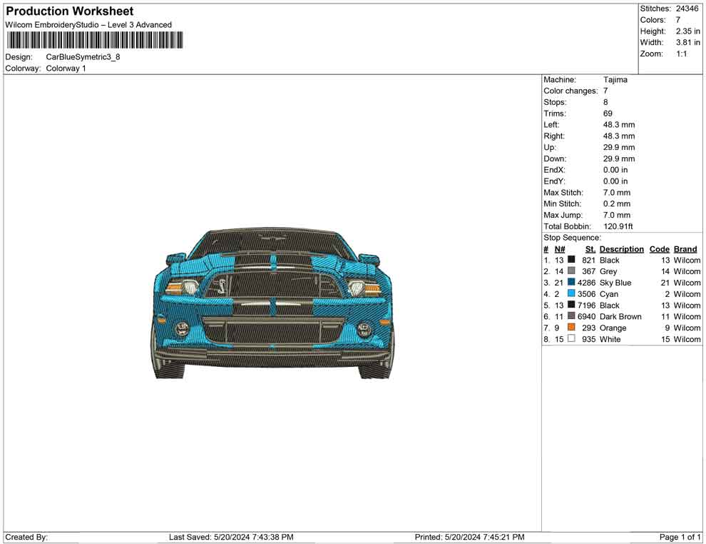Select the design name CarBlueSymetric3_8
This screenshot has height=544, width=706.
tap(83, 57)
